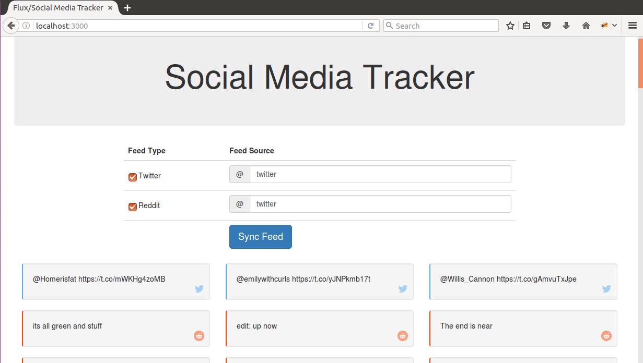The height and width of the screenshot is (363, 643).
Task: Click the Reddit feed source input field
Action: pyautogui.click(x=380, y=204)
